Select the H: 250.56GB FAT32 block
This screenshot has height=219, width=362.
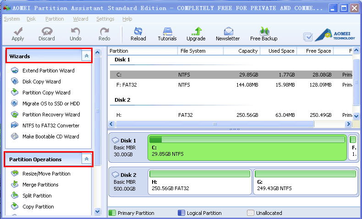pos(200,182)
